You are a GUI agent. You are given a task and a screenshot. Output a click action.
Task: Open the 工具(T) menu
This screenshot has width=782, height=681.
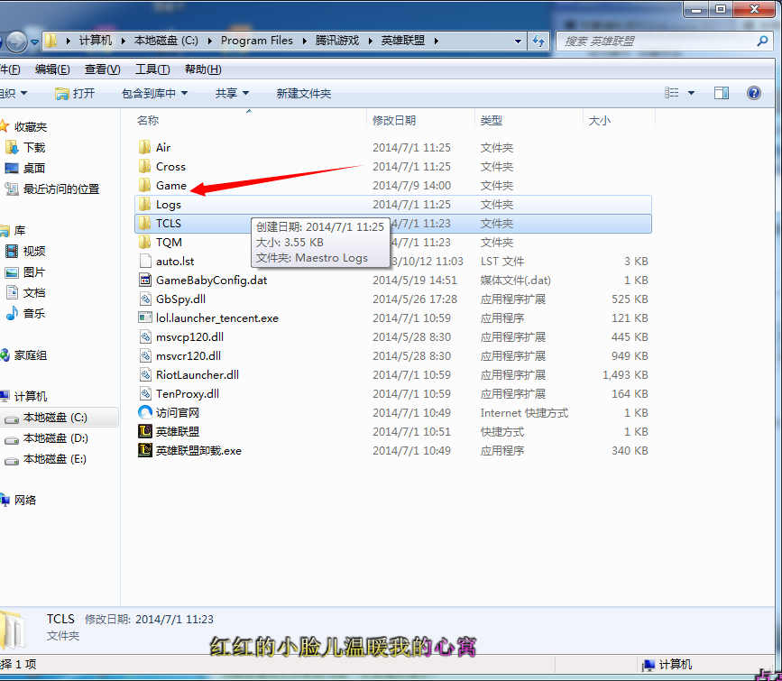[x=152, y=69]
